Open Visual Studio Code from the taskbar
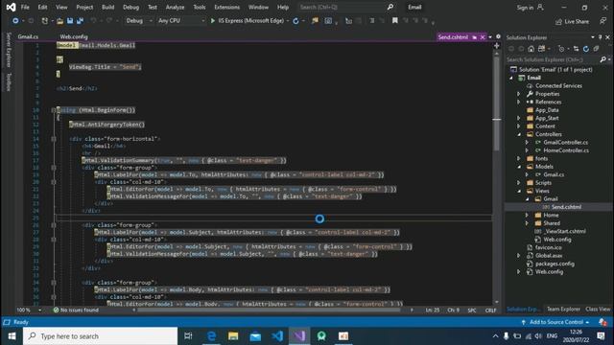The image size is (614, 345). (x=277, y=336)
